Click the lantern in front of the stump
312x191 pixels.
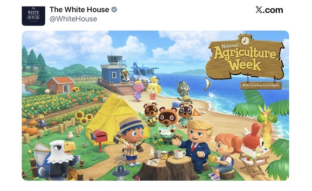point(121,171)
